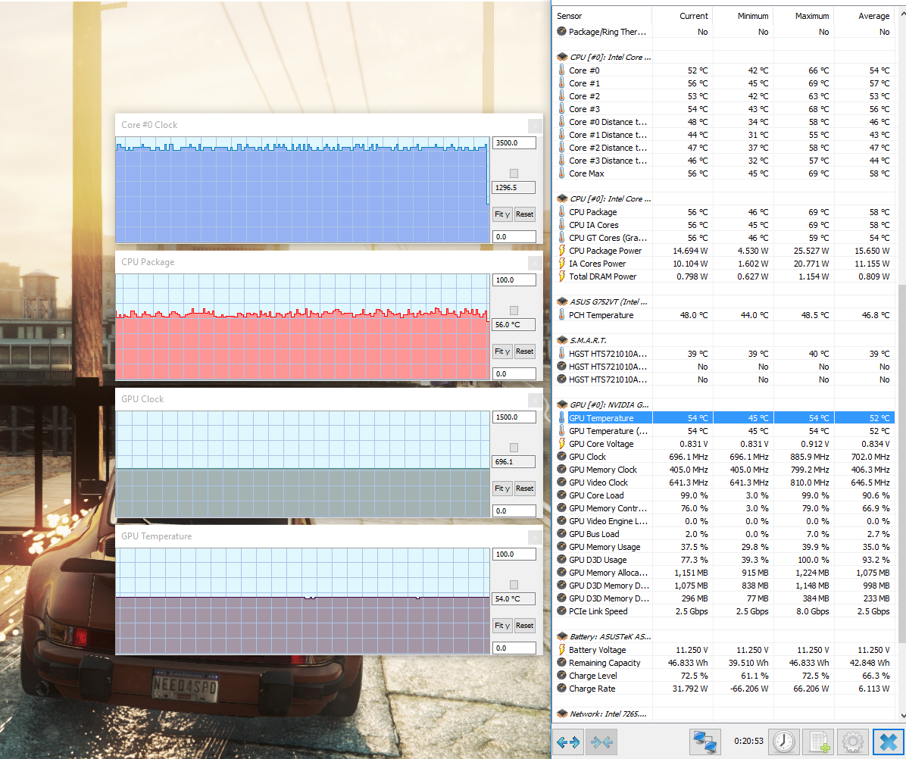Click the down arrow of the sensor list scrollbar
Viewport: 906px width, 759px height.
click(902, 716)
